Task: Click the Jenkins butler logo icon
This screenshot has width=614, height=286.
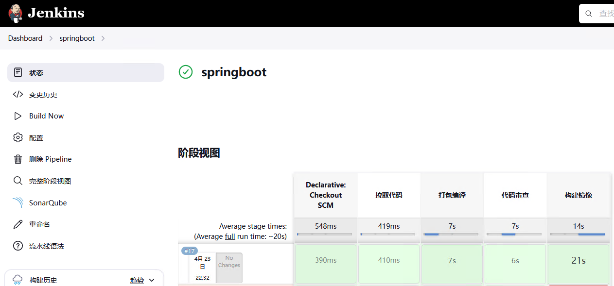Action: (16, 13)
